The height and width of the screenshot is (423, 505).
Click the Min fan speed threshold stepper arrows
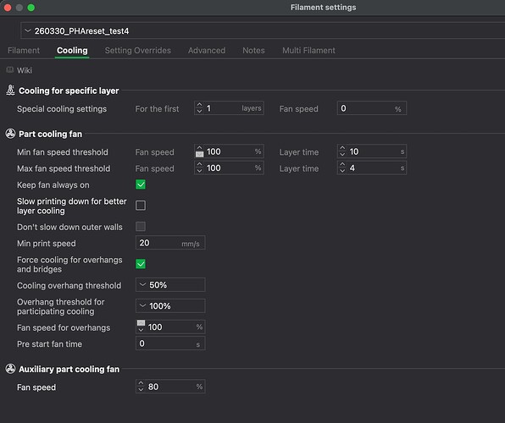pyautogui.click(x=199, y=151)
